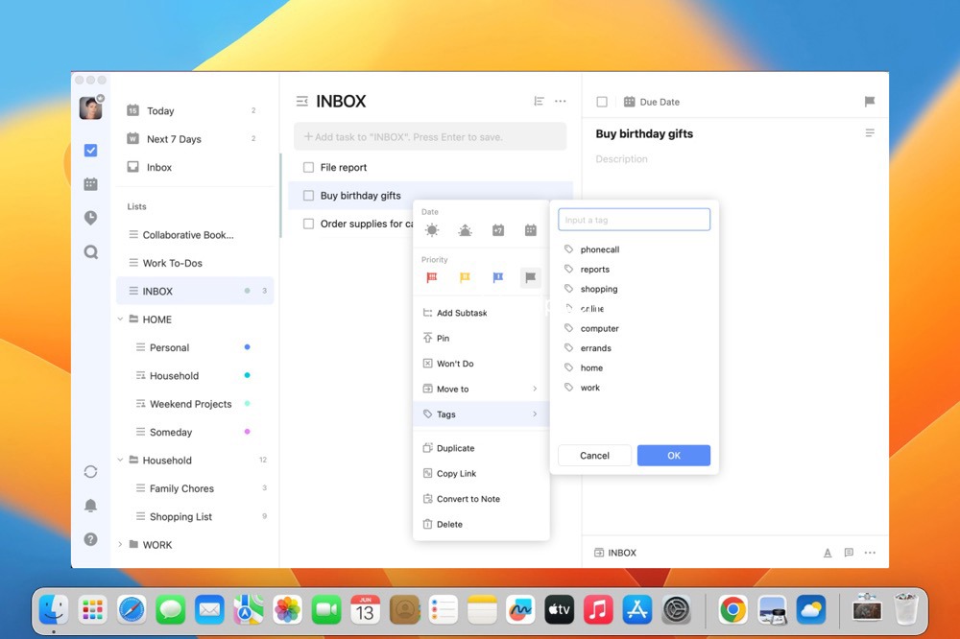
Task: Select Convert to Note menu item
Action: [481, 499]
